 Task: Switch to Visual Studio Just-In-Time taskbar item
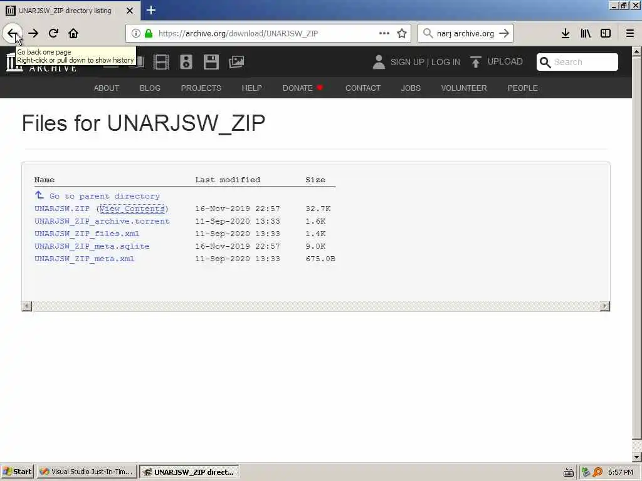(x=87, y=472)
